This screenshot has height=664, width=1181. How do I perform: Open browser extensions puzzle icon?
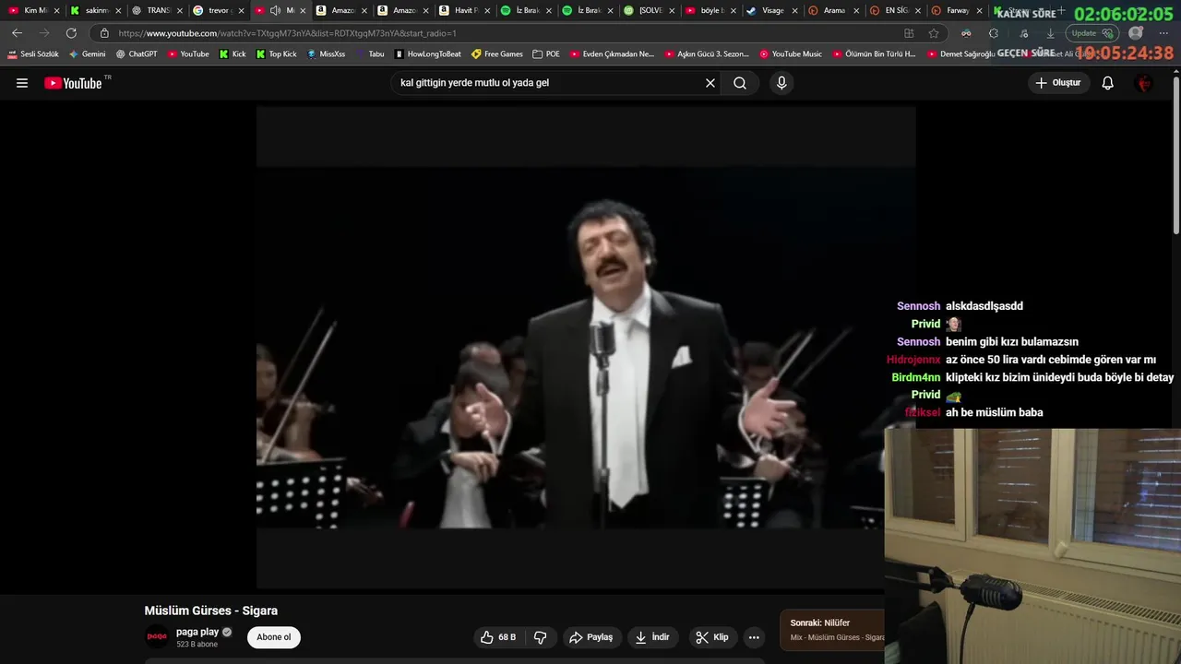point(993,33)
